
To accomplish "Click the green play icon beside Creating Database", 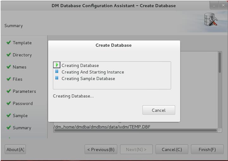I will (57, 65).
